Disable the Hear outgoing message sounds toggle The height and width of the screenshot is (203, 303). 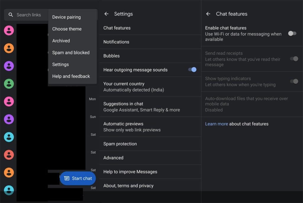point(192,70)
